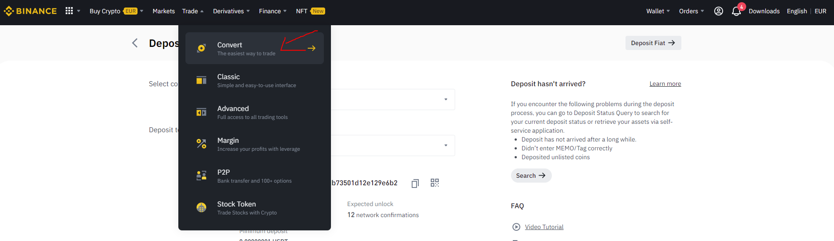Open the apps grid menu icon
This screenshot has height=241, width=834.
69,11
